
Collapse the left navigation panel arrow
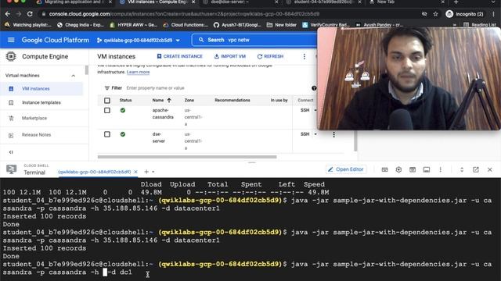point(11,152)
